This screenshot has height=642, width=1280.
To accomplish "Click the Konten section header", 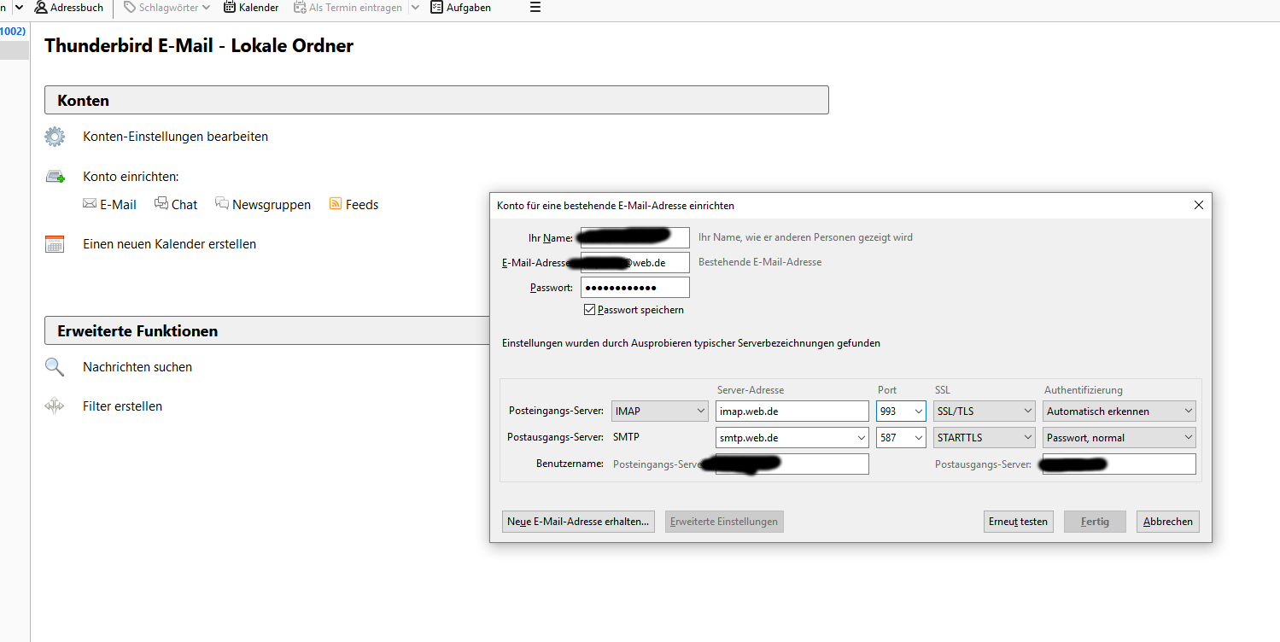I will [436, 100].
